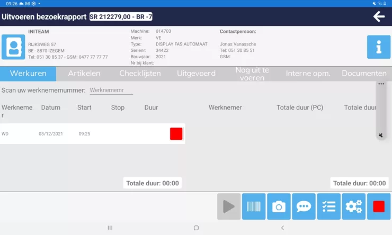This screenshot has height=235, width=392.
Task: Open the Checklijsten tab
Action: coord(140,74)
